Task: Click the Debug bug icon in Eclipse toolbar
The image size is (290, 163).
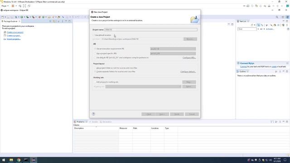Action: [x=16, y=17]
